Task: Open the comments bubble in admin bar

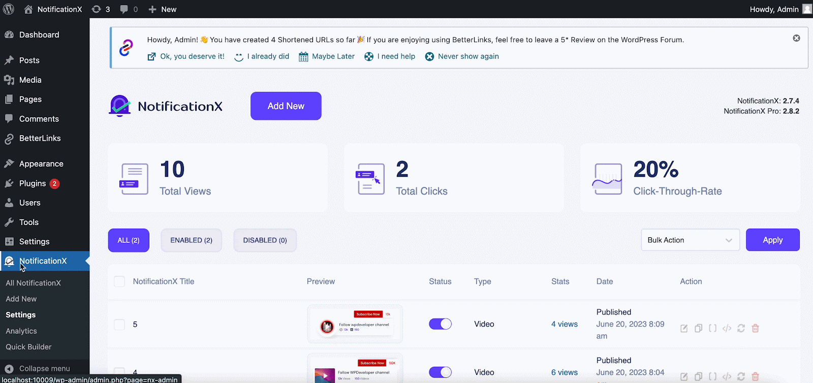Action: point(129,9)
